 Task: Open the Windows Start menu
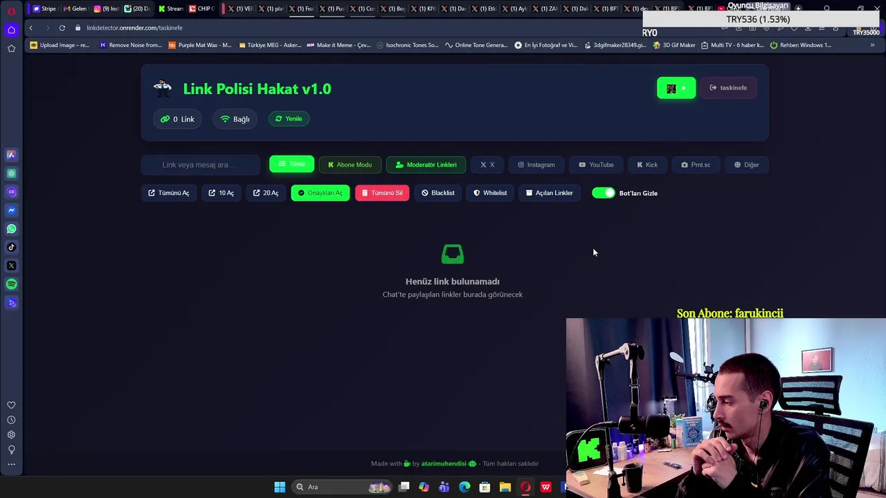coord(280,487)
